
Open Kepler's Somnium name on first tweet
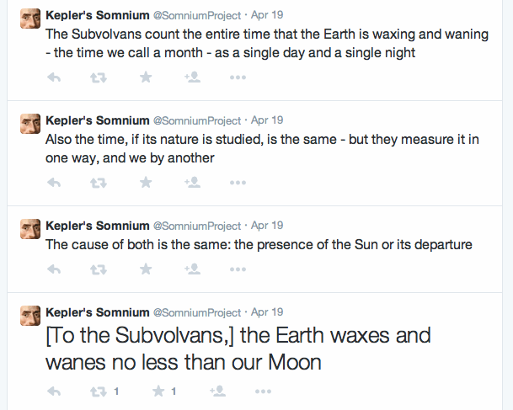[98, 15]
